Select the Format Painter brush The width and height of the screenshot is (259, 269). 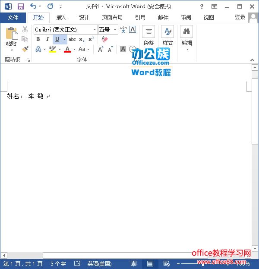click(25, 49)
